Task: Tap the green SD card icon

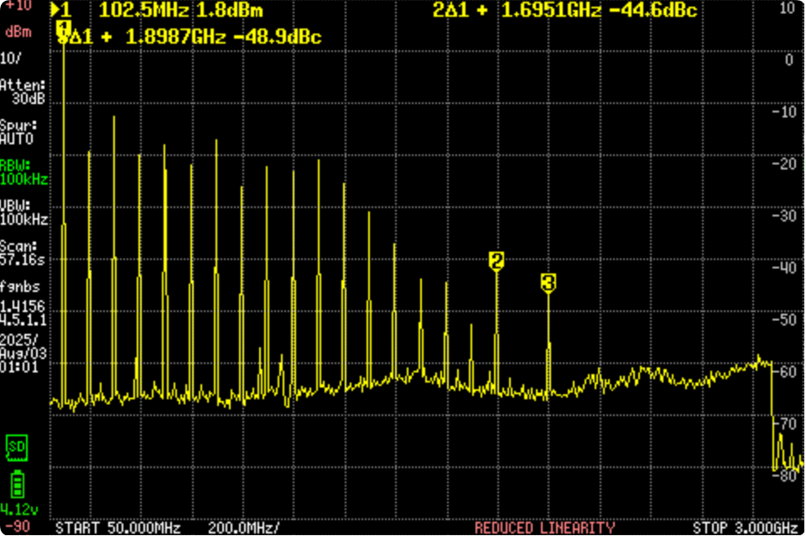Action: [x=16, y=449]
